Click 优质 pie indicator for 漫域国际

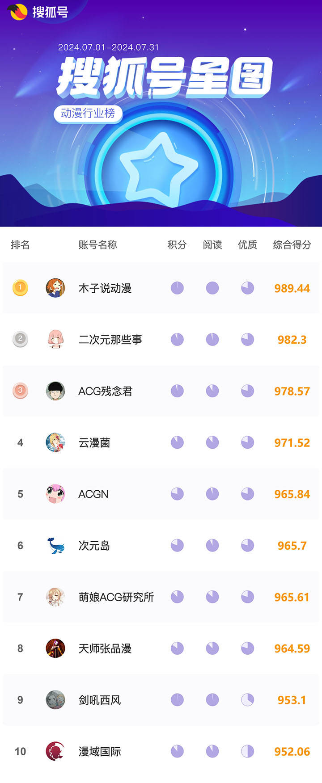point(247,751)
